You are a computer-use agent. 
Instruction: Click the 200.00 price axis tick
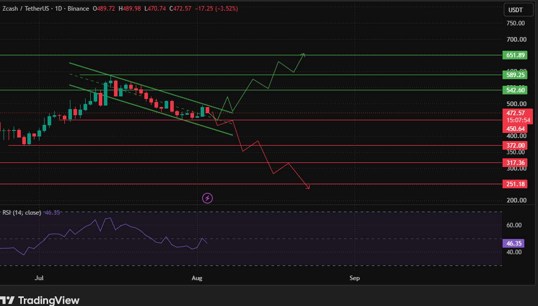(516, 200)
